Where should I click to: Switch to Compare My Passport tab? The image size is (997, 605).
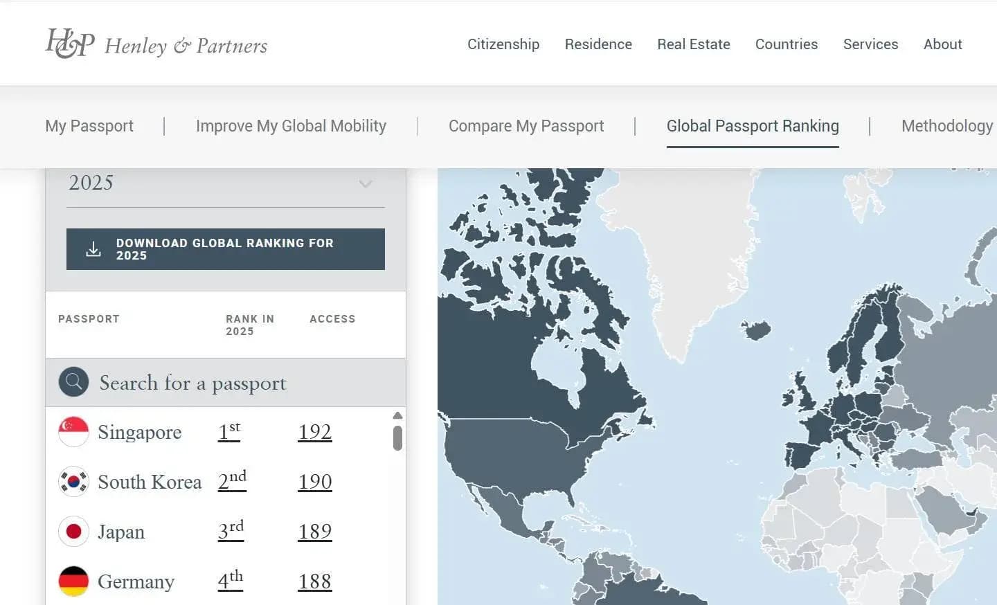pyautogui.click(x=526, y=126)
